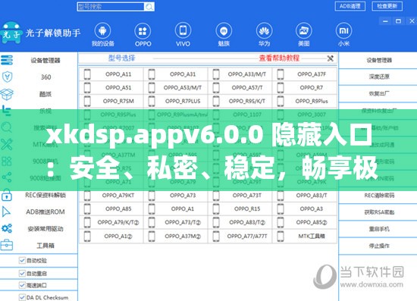
Task: Select model OPPO_R7SM
Action: 118,101
